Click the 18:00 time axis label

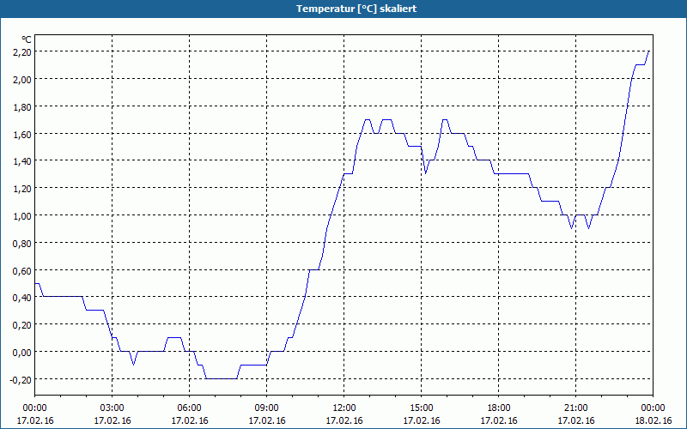(x=499, y=408)
